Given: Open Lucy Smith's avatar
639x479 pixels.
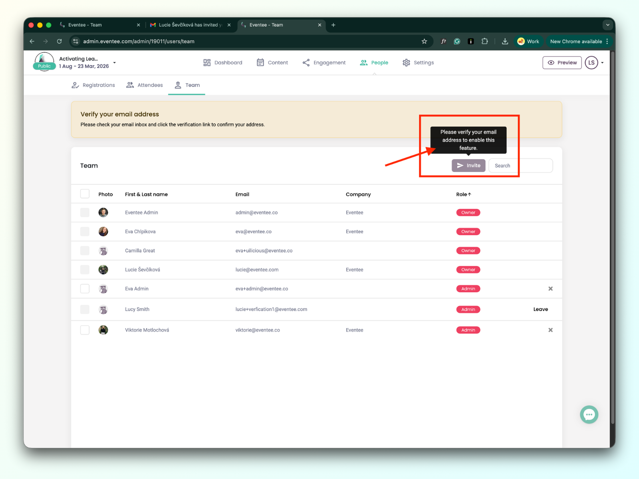Looking at the screenshot, I should (x=103, y=309).
